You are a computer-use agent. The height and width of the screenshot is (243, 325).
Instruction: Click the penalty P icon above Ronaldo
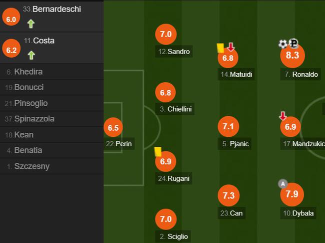pos(293,43)
